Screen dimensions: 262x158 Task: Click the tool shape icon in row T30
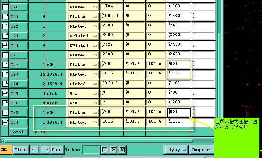point(5,103)
